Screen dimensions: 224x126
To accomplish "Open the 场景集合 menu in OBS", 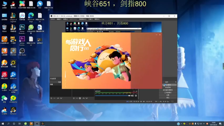I will (83, 19).
